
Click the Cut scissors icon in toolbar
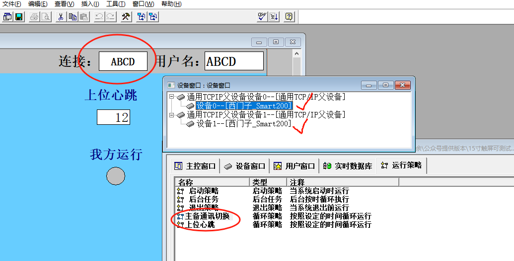[60, 17]
